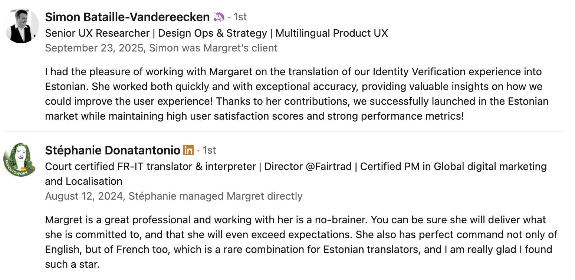Click the "August 12, 2024" recommendation date line
This screenshot has width=575, height=280.
click(x=85, y=196)
